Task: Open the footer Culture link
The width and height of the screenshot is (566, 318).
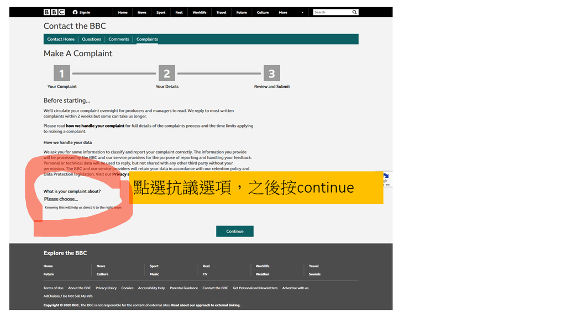Action: tap(102, 274)
